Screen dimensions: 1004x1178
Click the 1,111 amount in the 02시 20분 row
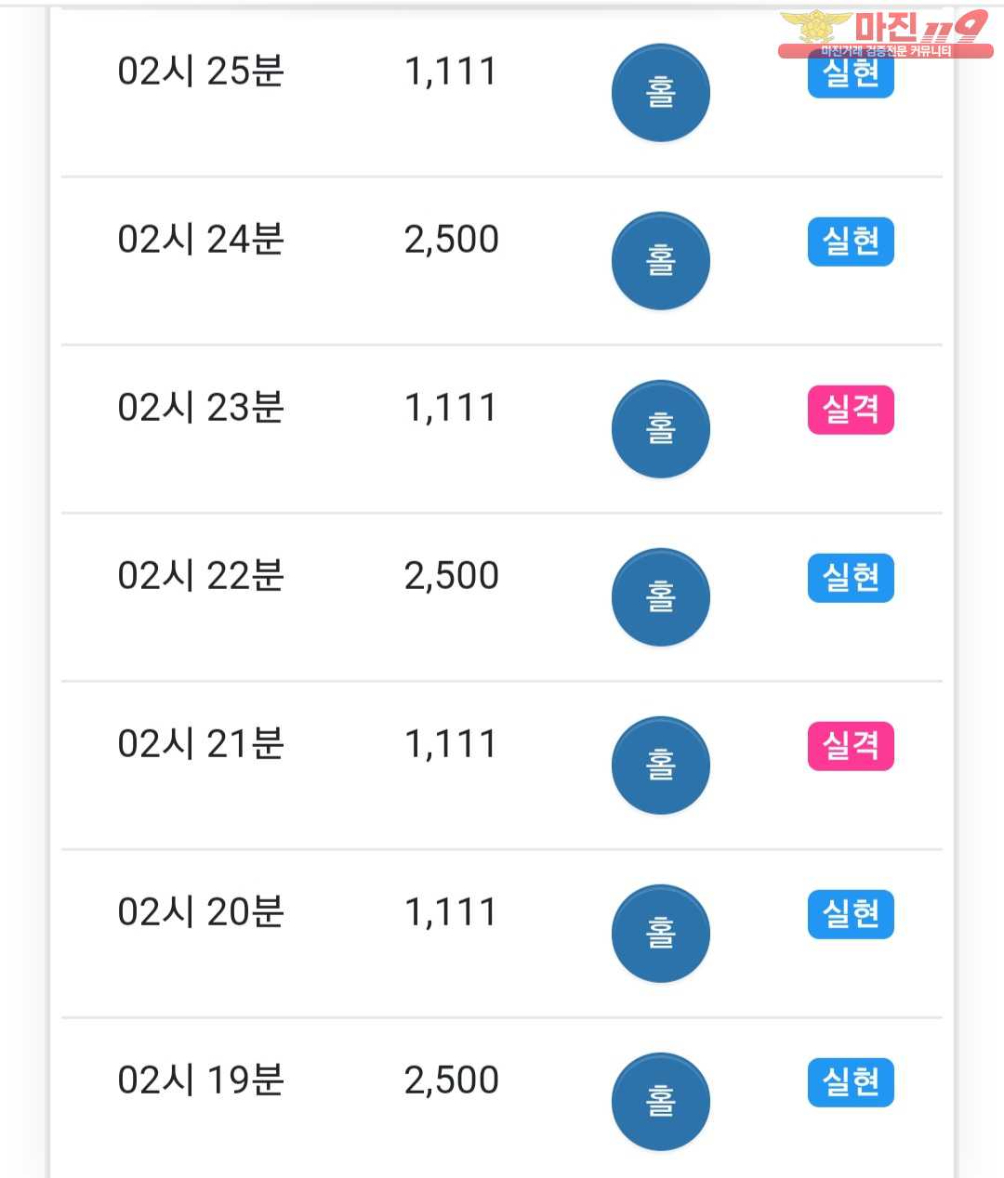452,912
